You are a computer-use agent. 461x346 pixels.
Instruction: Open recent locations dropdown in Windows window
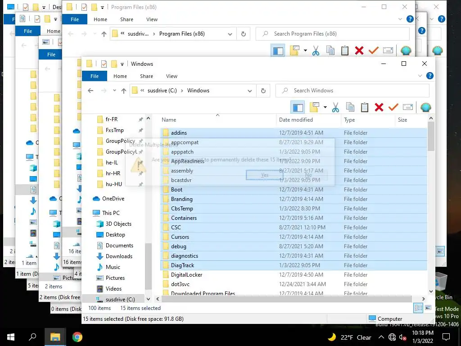(x=114, y=91)
